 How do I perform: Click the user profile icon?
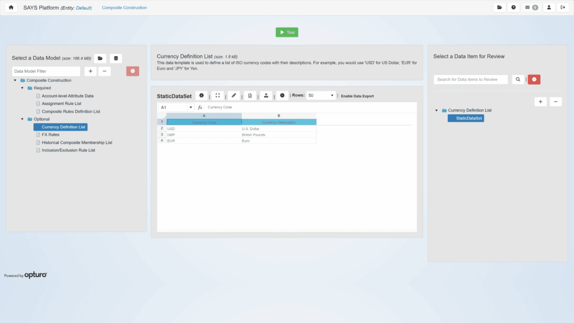[549, 8]
